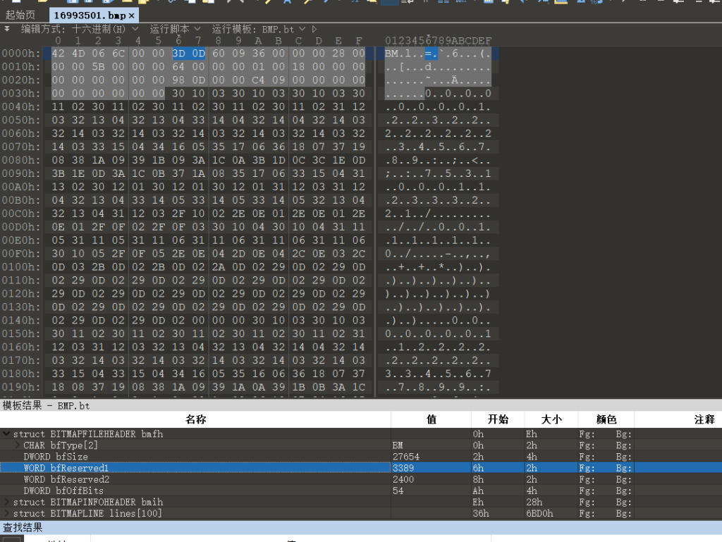722x542 pixels.
Task: Click the first hex byte 42 at 0000h
Action: (58, 54)
